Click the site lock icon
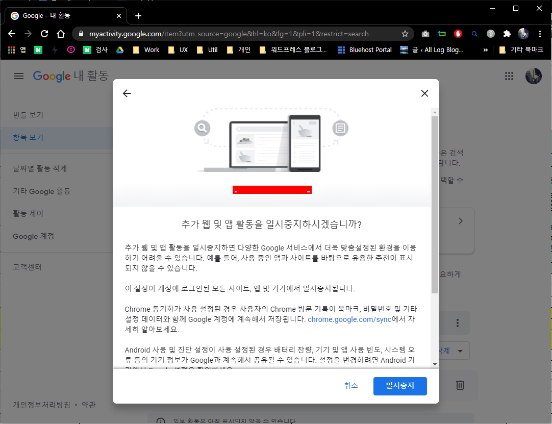The height and width of the screenshot is (424, 552). [81, 34]
